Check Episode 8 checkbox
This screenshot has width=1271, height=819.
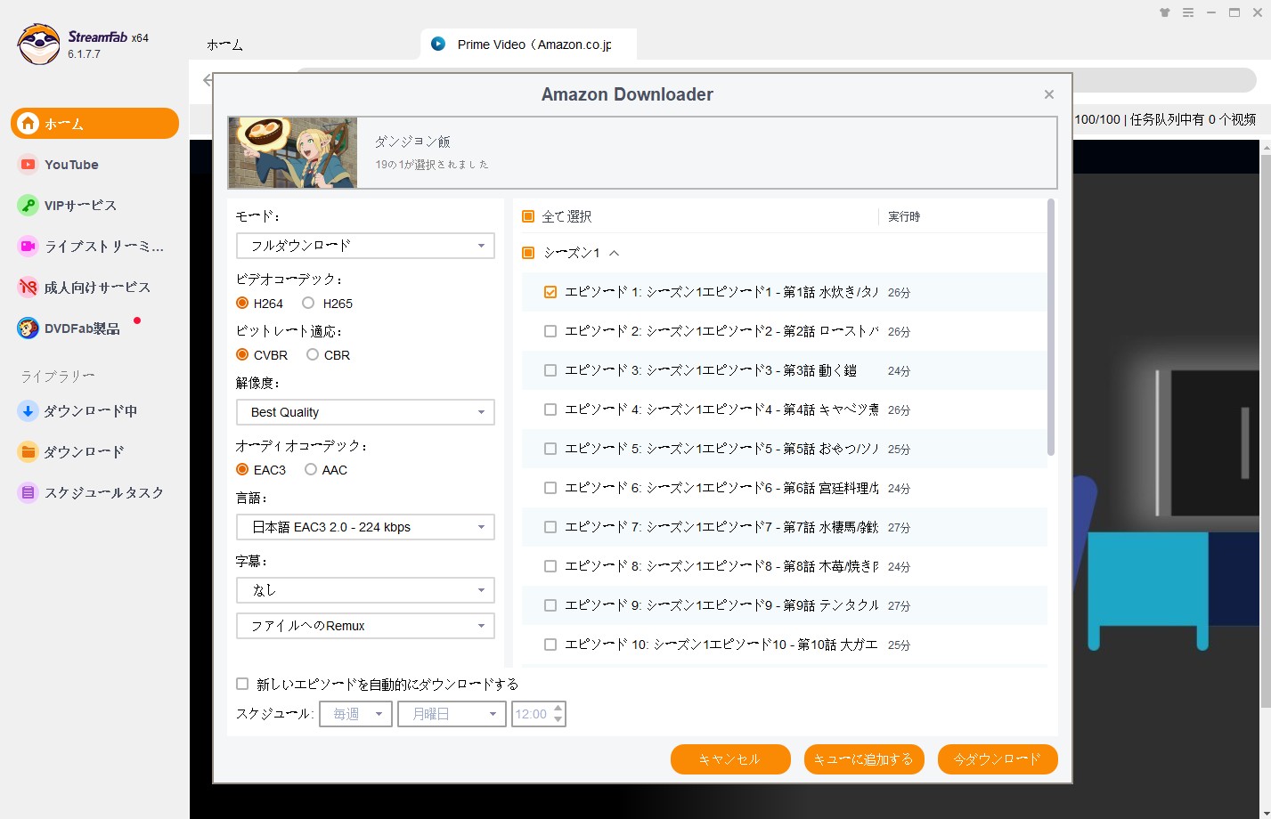[550, 566]
